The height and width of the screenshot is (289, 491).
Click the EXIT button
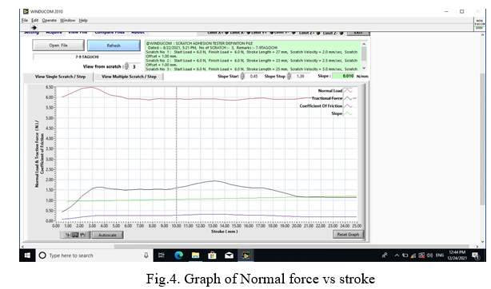(358, 33)
